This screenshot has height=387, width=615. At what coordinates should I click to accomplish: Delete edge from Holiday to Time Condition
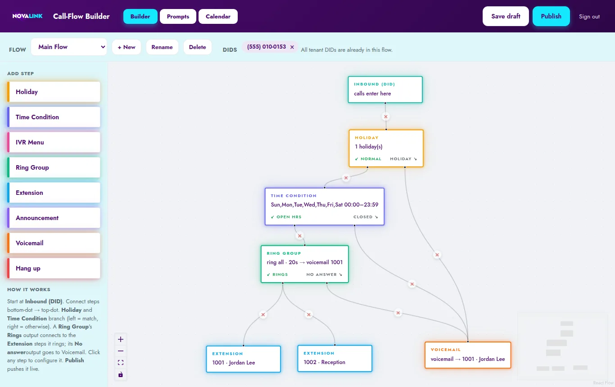(346, 178)
